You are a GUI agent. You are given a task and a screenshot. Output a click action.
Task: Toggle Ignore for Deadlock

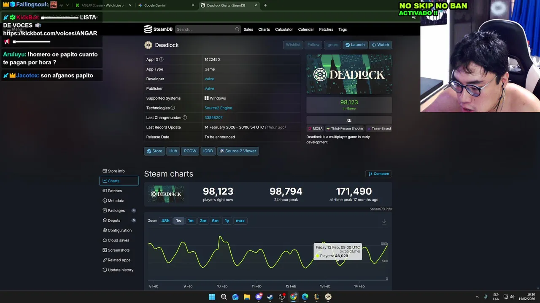(x=332, y=45)
